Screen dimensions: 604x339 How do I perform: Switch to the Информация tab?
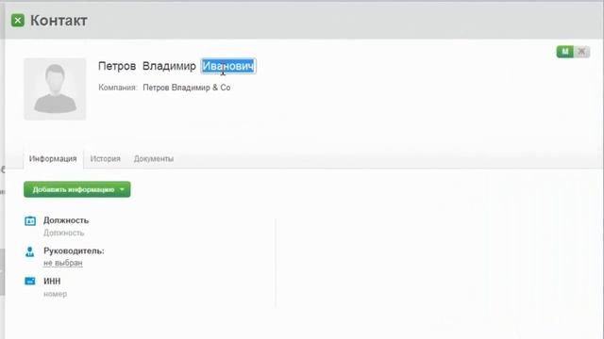(53, 159)
